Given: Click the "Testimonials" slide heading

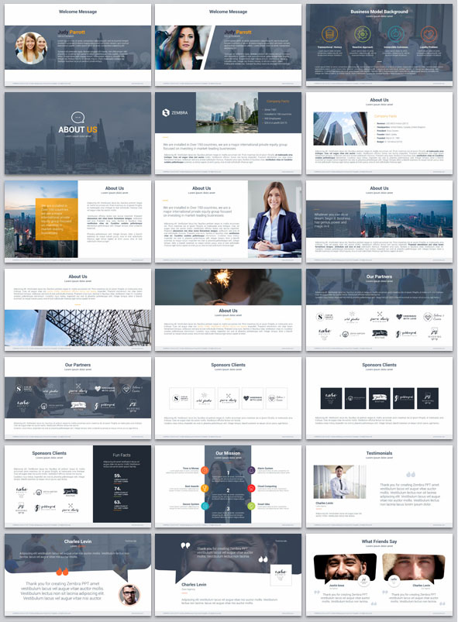Looking at the screenshot, I should point(379,453).
